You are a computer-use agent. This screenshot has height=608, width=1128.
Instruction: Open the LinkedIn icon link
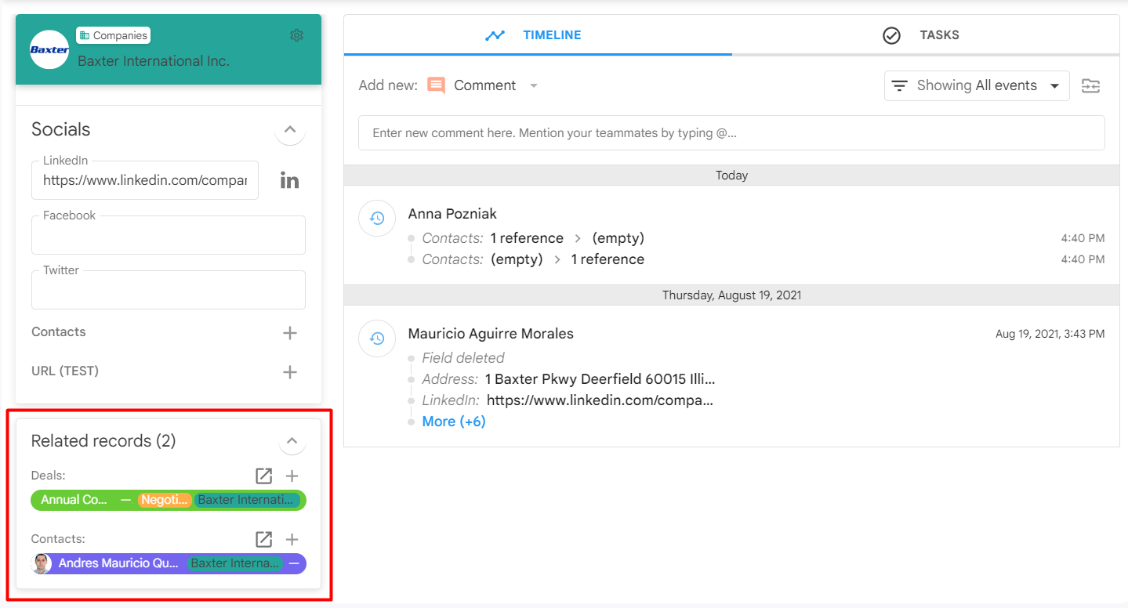(x=290, y=181)
